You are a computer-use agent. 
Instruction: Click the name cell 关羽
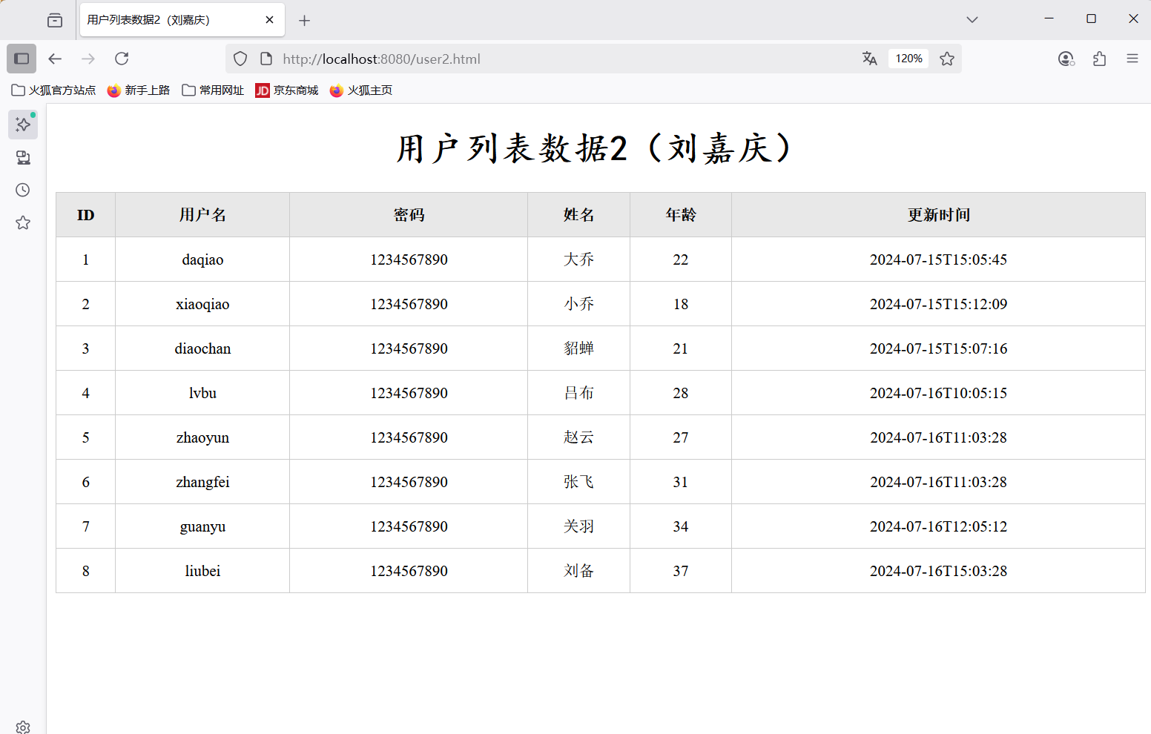click(x=579, y=526)
